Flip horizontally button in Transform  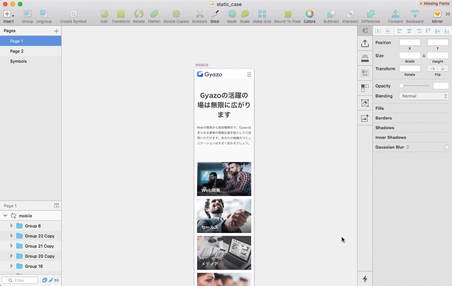point(432,68)
